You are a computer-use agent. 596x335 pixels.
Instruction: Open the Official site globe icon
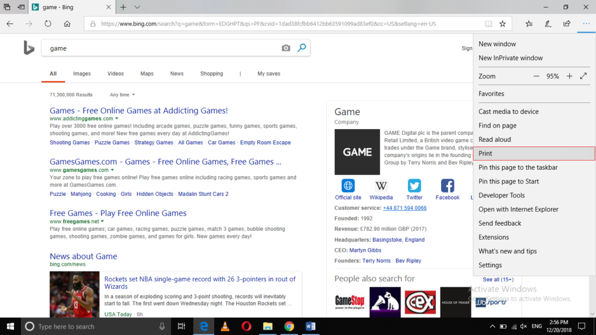(x=348, y=186)
